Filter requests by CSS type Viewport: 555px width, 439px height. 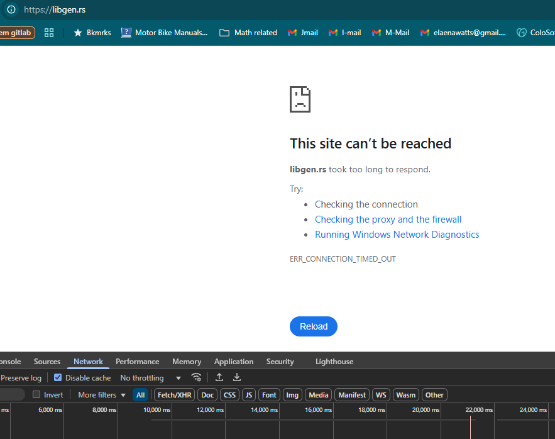[x=229, y=395]
